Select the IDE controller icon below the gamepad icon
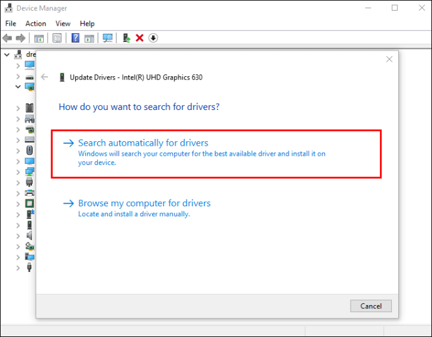 pos(29,129)
